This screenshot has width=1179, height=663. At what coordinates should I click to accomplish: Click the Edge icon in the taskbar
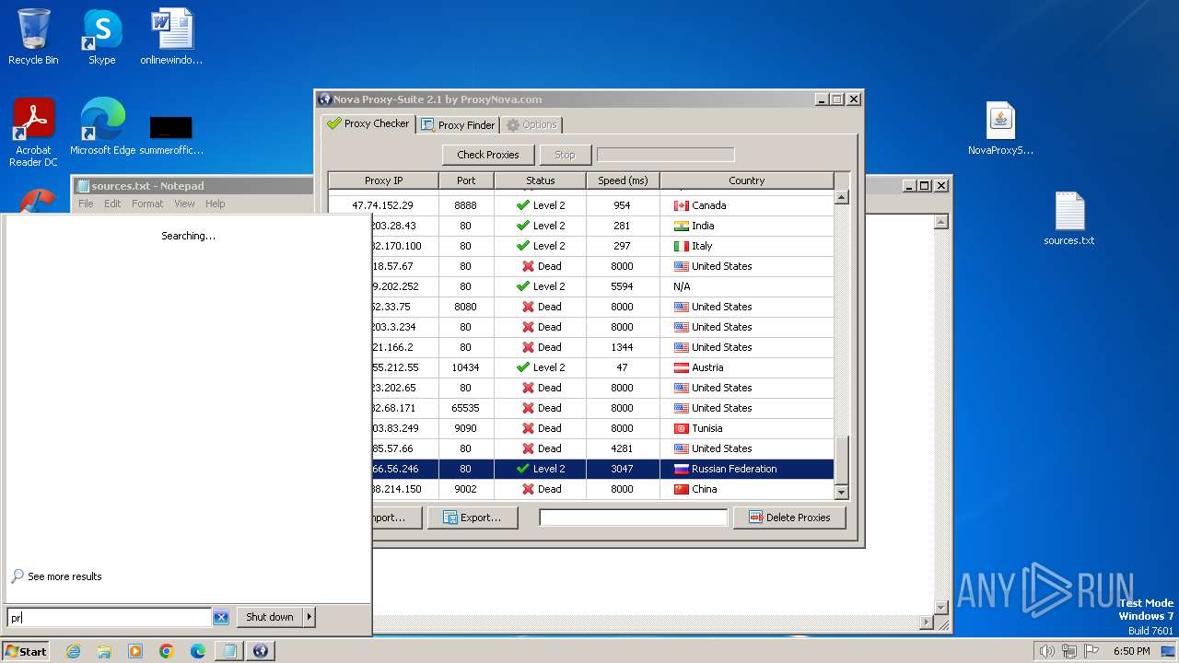click(198, 651)
